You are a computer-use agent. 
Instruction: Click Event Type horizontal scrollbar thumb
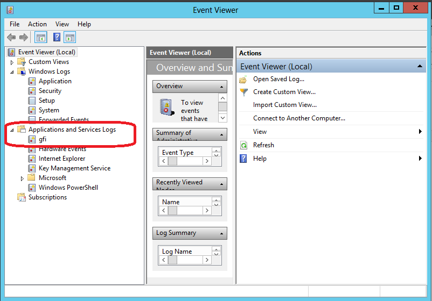(172, 161)
